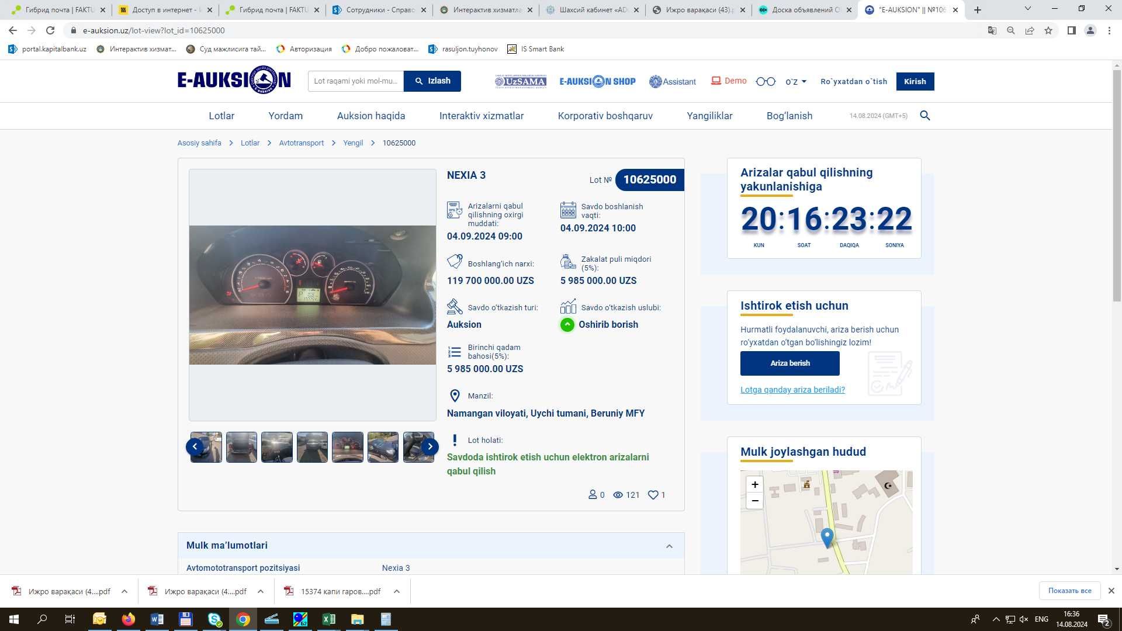The width and height of the screenshot is (1122, 631).
Task: Expand options for 15374 капи гаров pdf download
Action: 396,591
